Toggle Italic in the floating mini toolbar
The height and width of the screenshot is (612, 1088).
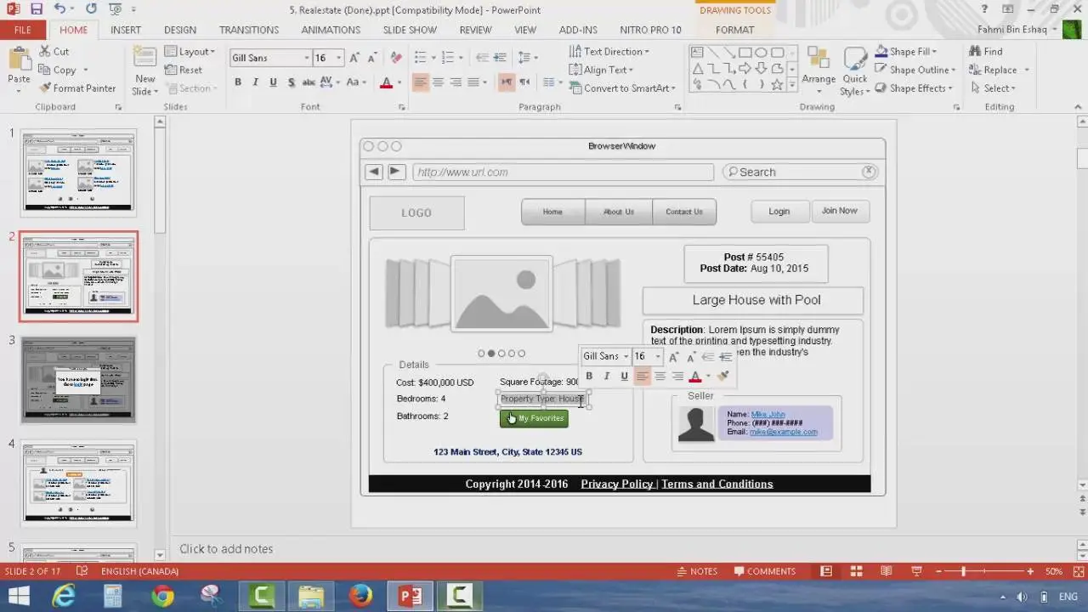[606, 377]
